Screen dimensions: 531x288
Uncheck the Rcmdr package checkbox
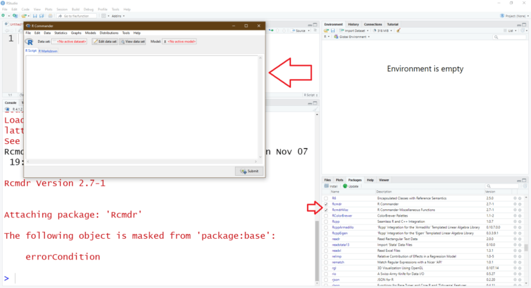tap(326, 204)
